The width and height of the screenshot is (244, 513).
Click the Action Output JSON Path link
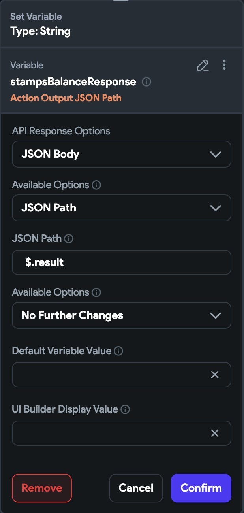[x=66, y=98]
